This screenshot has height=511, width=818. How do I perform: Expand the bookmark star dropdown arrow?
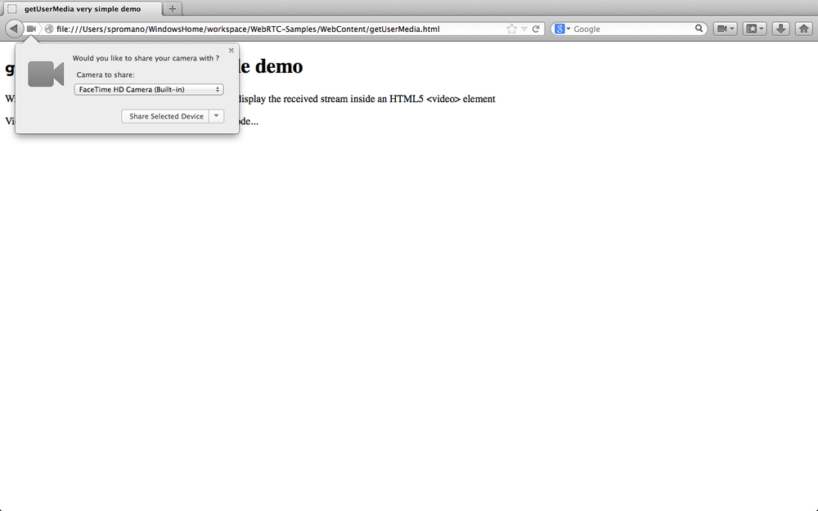point(525,28)
